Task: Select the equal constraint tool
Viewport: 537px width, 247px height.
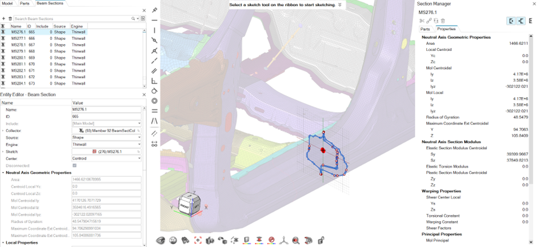Action: (x=154, y=111)
